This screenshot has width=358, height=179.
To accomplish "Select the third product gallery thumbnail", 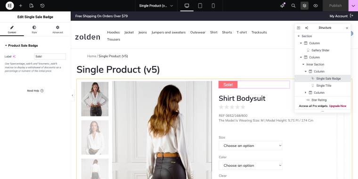I will pos(95,169).
